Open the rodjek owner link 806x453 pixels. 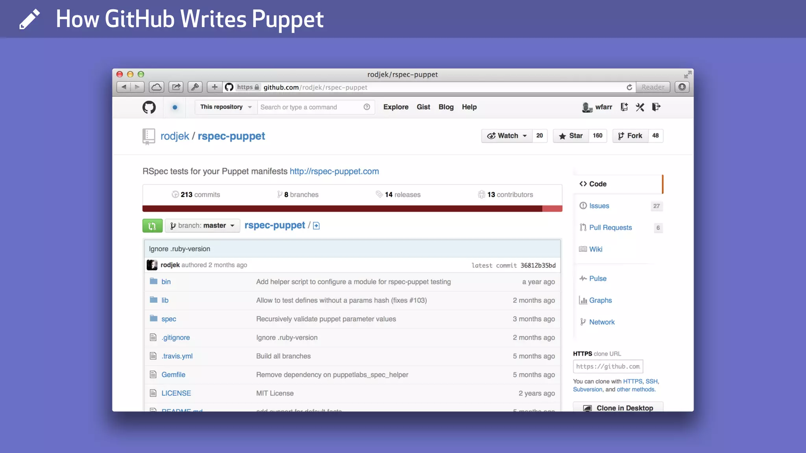pos(175,136)
